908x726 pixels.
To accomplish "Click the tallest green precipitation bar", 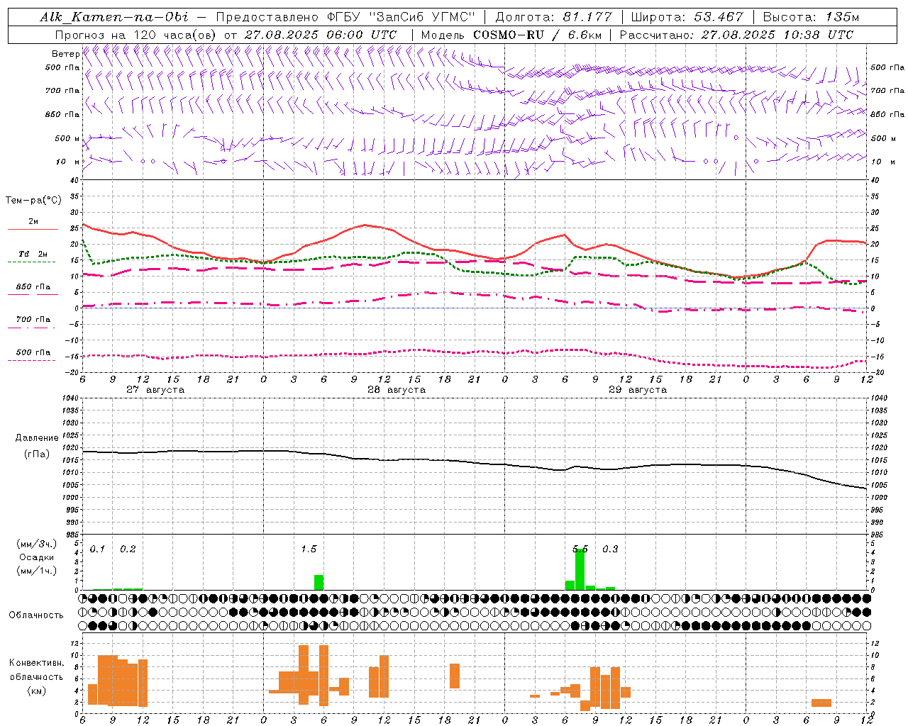I will click(x=580, y=569).
